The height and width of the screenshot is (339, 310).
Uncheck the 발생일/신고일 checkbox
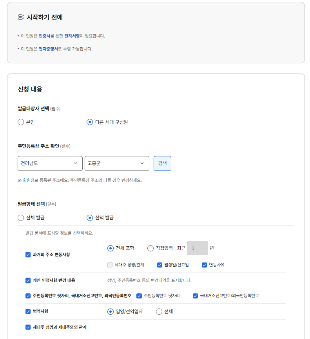(159, 265)
